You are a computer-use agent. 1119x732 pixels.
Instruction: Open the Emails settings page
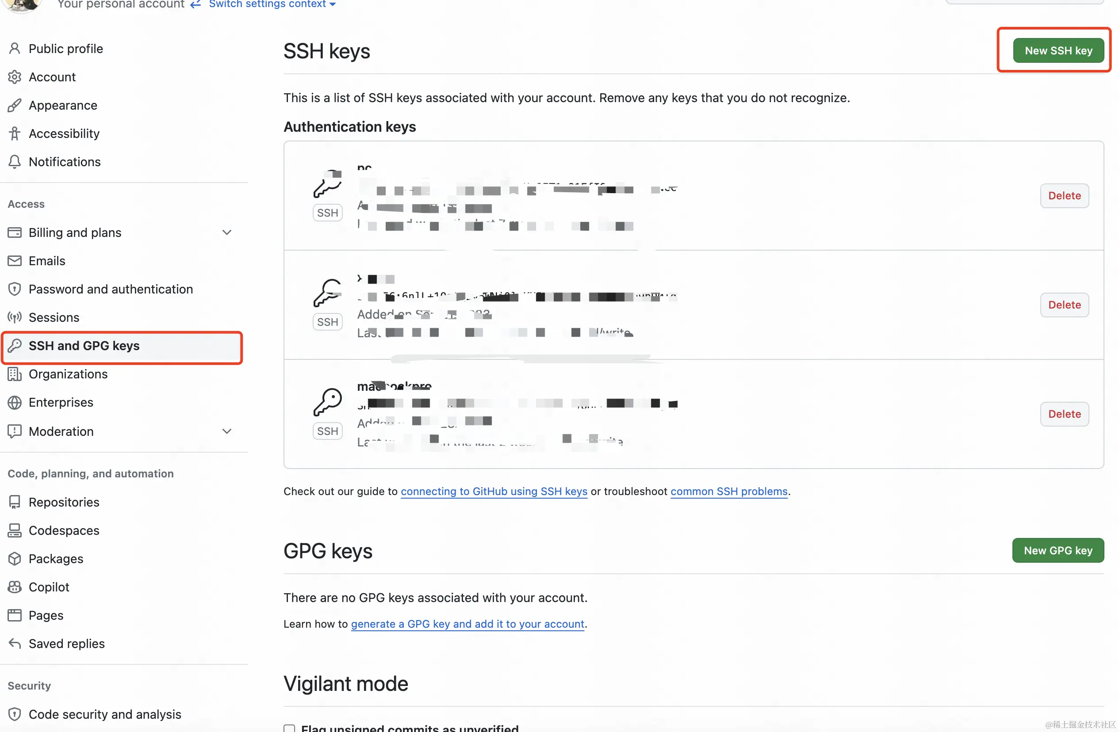(x=46, y=261)
